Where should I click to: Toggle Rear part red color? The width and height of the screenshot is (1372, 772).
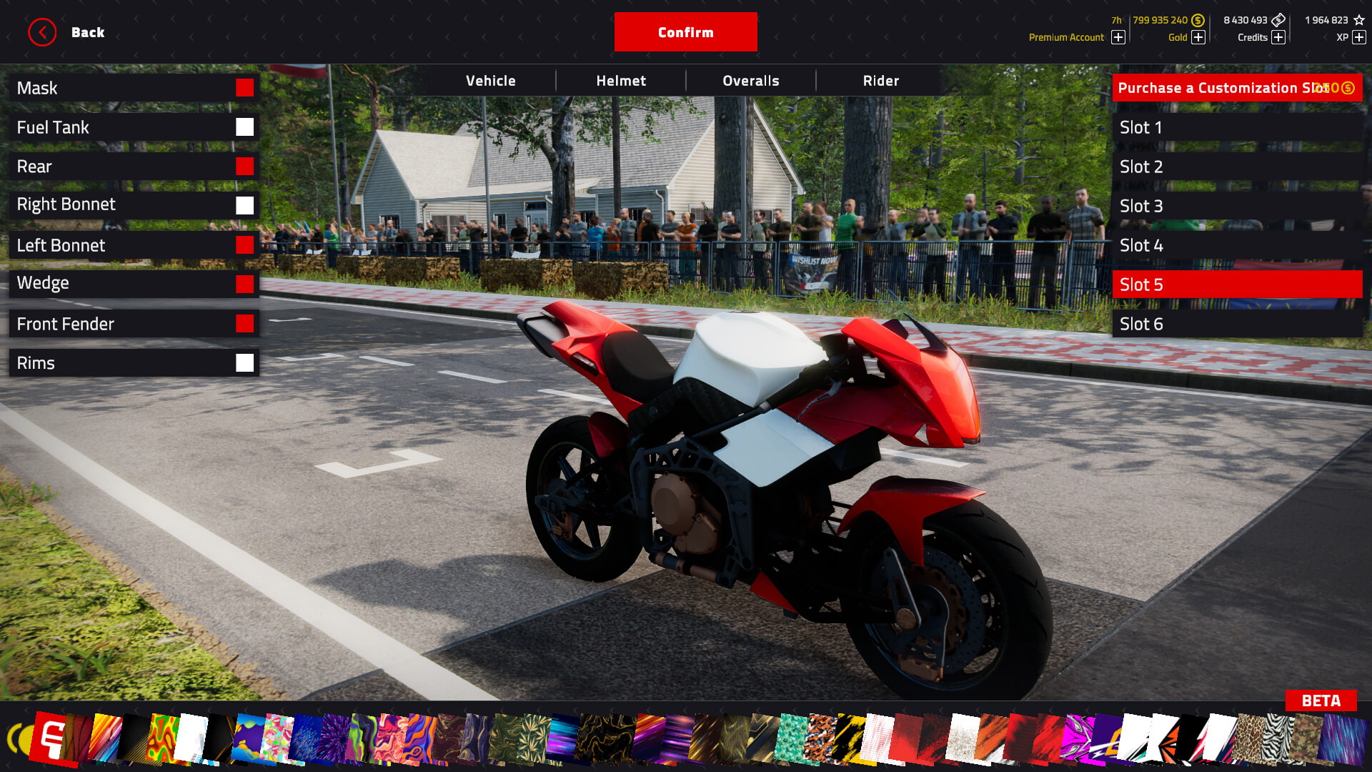click(x=245, y=166)
